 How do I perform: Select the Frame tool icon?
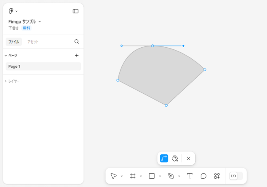133,176
